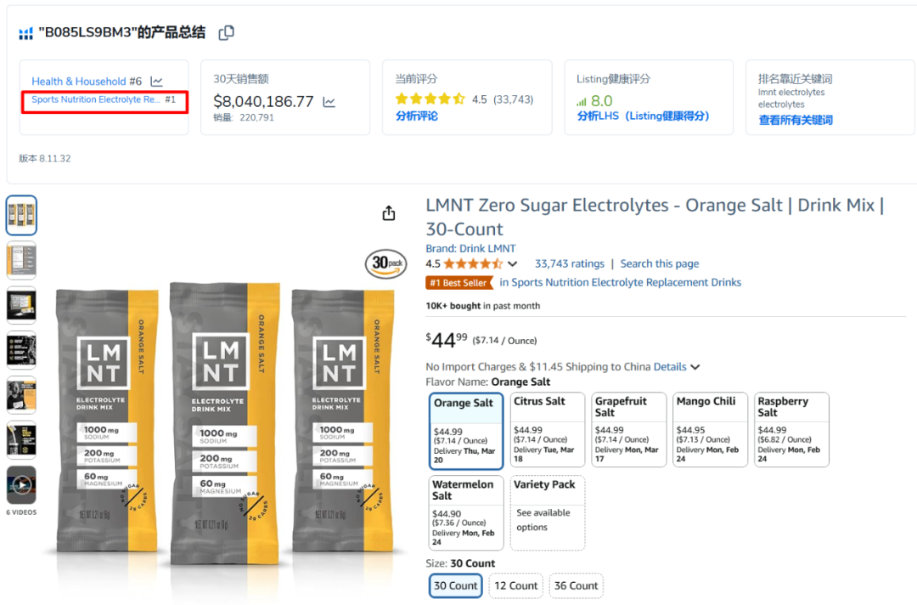Click the 4.5 star rating graphic
917x605 pixels.
point(471,264)
